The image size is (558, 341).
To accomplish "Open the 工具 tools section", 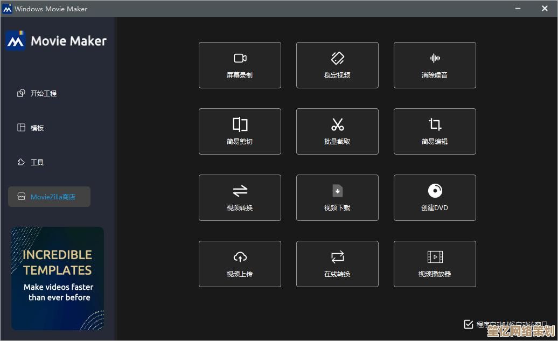I will click(x=31, y=162).
